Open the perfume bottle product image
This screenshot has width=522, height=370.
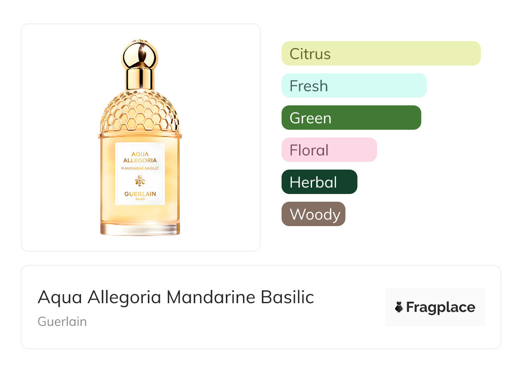[141, 137]
